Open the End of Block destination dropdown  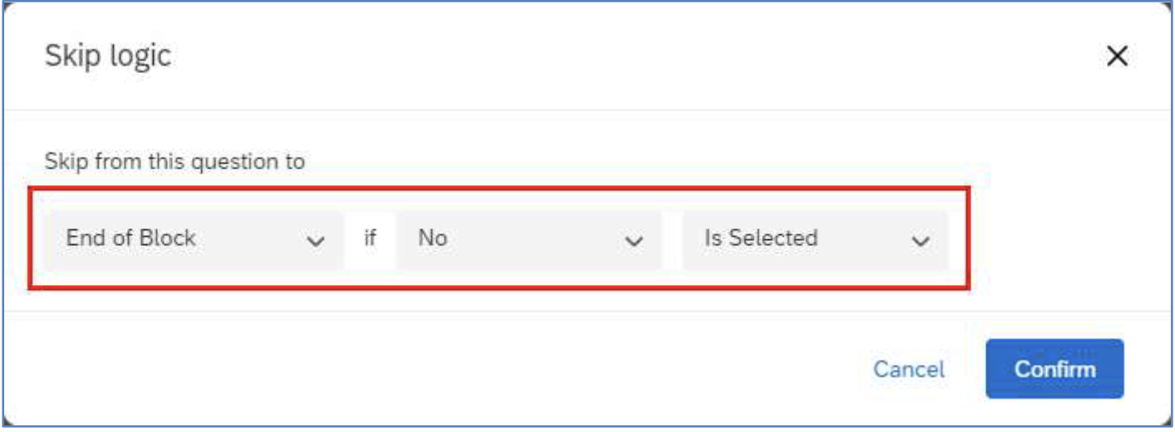pyautogui.click(x=193, y=239)
